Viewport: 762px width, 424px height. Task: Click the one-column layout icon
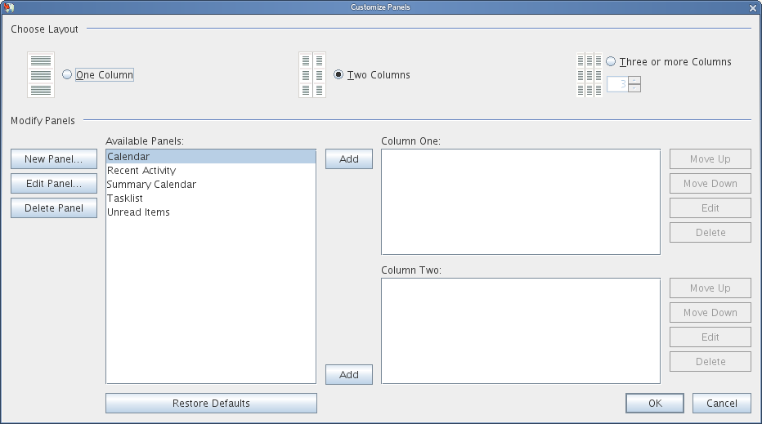pos(41,75)
